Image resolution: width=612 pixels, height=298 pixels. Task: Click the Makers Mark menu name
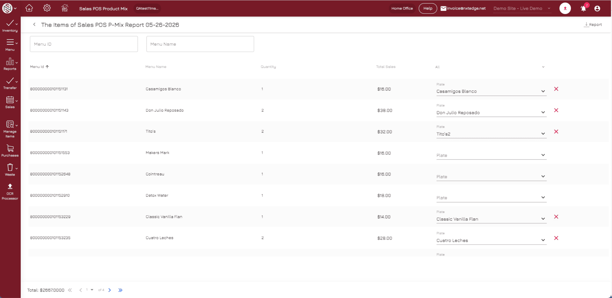click(157, 153)
